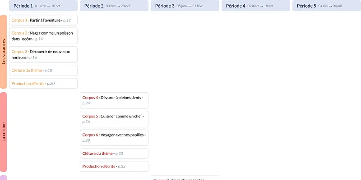The height and width of the screenshot is (180, 361).
Task: Select the Période 4 column header
Action: [256, 5]
